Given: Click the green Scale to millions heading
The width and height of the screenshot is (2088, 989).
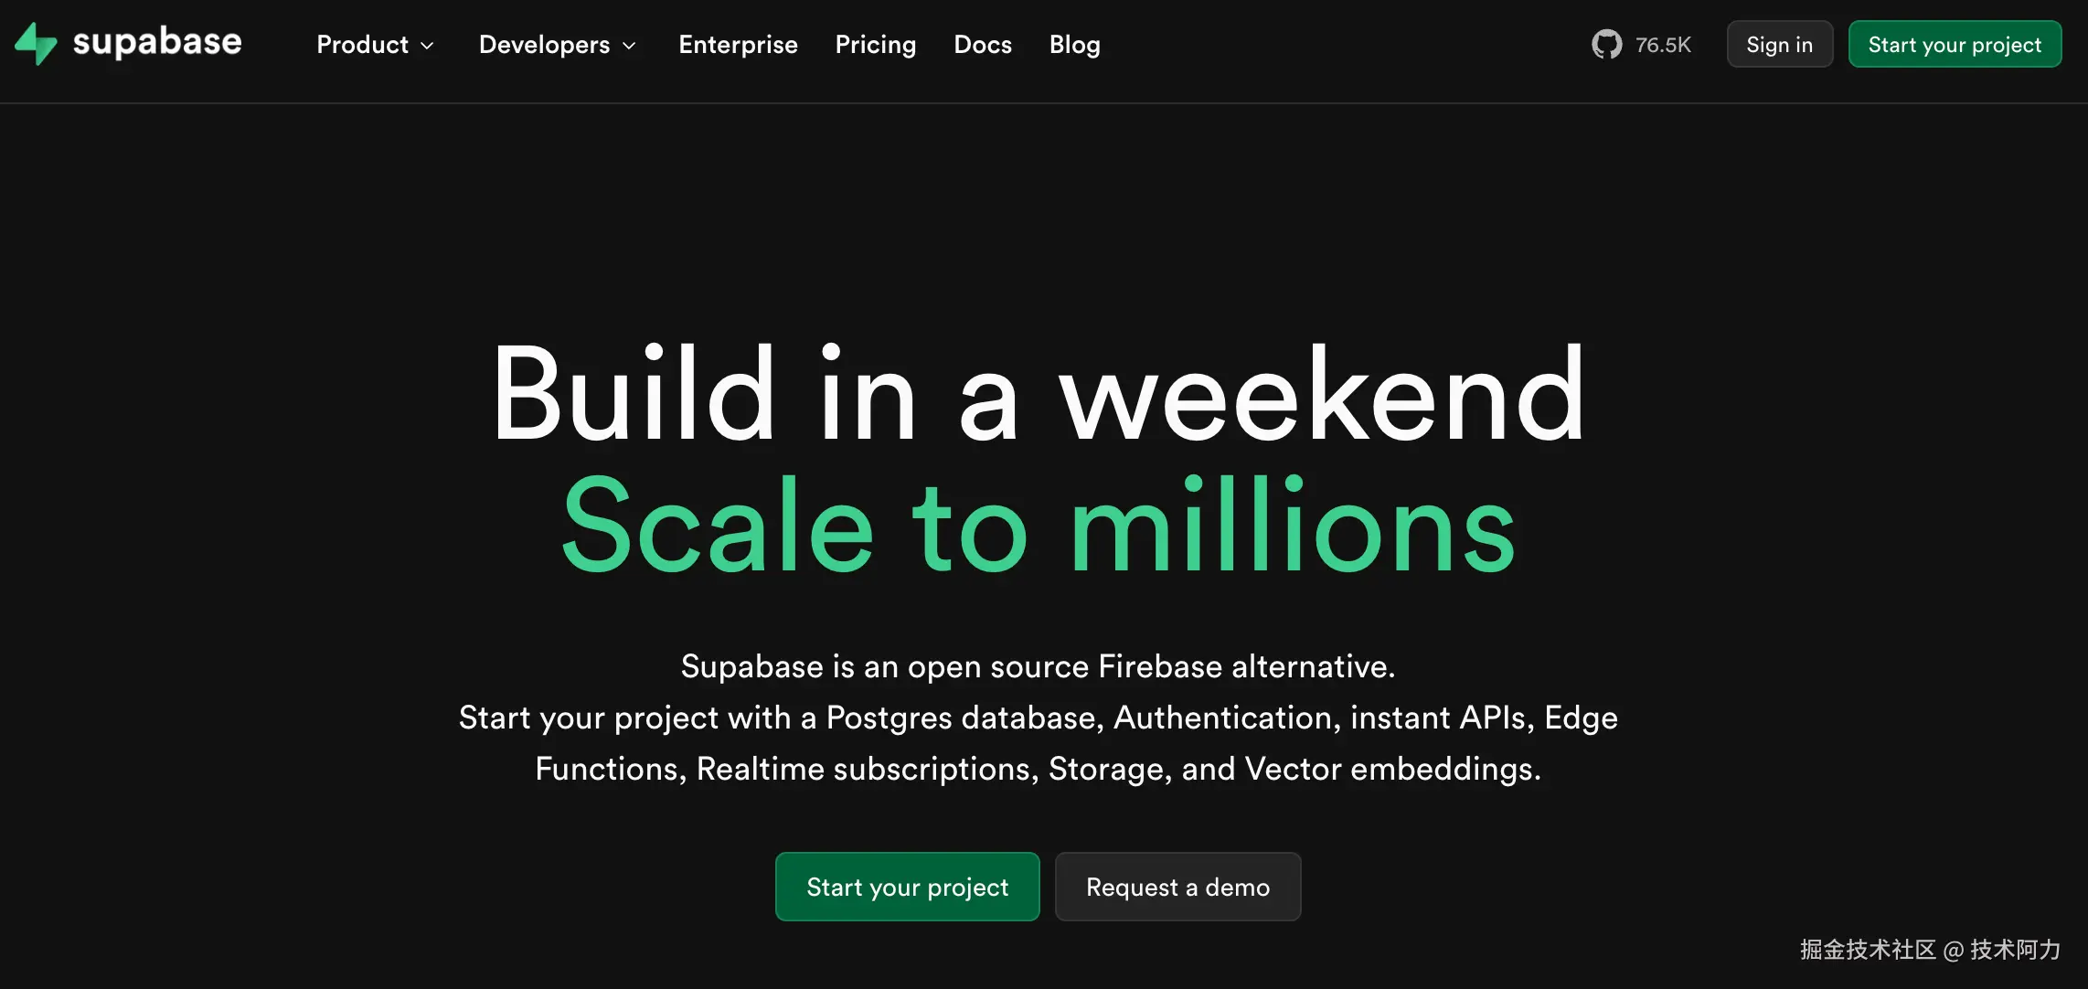Looking at the screenshot, I should pyautogui.click(x=1039, y=527).
